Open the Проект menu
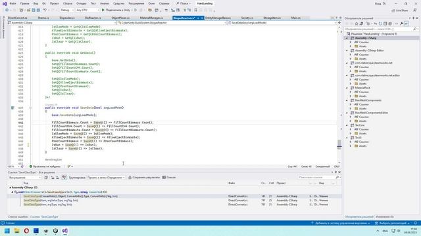Image resolution: width=421 pixels, height=236 pixels. pos(54,3)
